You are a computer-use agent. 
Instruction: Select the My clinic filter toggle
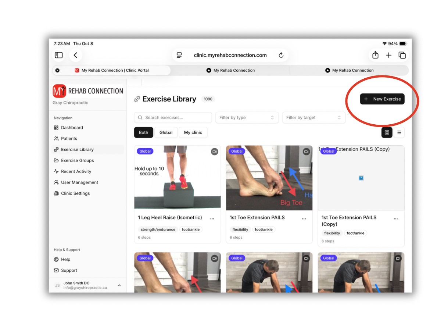(193, 132)
